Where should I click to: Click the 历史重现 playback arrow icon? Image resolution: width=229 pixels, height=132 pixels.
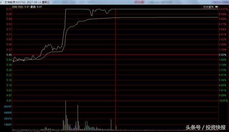(216, 7)
